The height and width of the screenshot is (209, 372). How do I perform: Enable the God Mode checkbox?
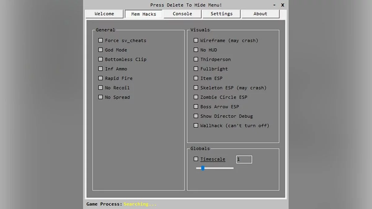pos(100,50)
